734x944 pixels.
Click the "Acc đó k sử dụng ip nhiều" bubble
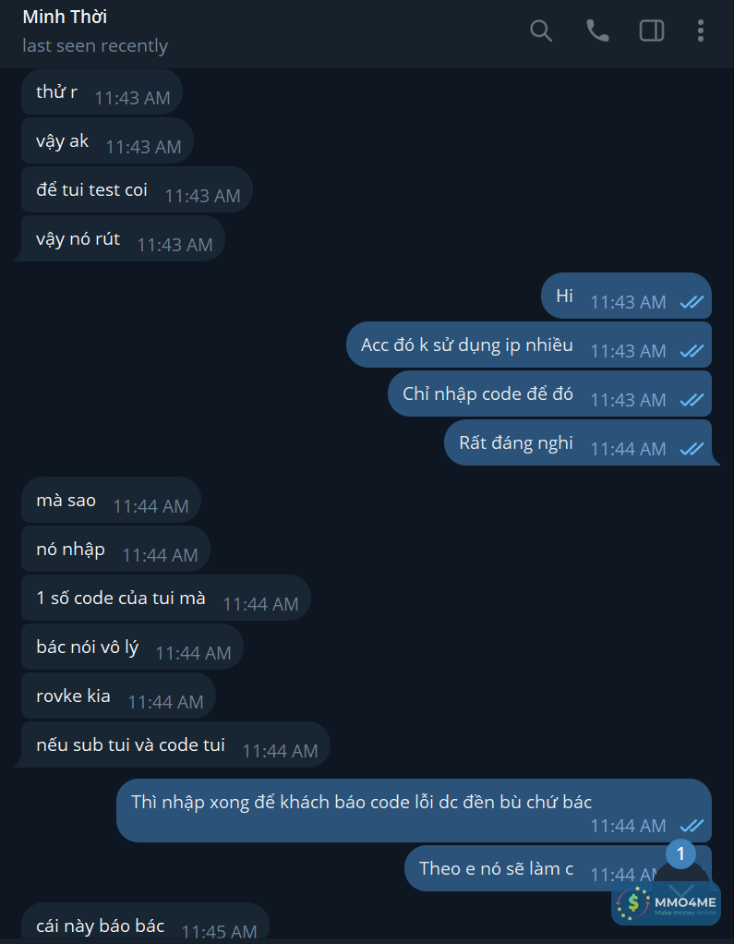point(467,345)
